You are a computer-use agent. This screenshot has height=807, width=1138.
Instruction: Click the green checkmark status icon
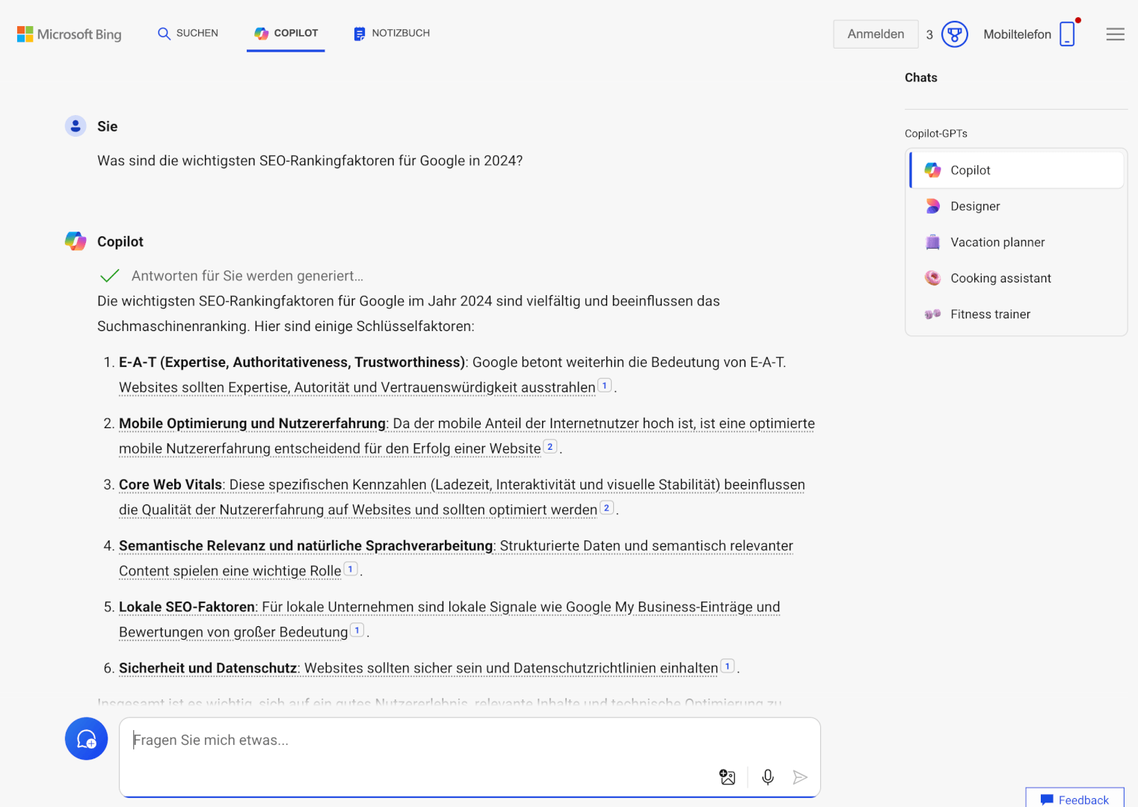pyautogui.click(x=110, y=276)
